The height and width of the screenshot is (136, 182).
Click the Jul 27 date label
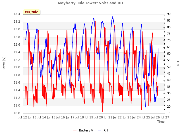pyautogui.click(x=165, y=118)
